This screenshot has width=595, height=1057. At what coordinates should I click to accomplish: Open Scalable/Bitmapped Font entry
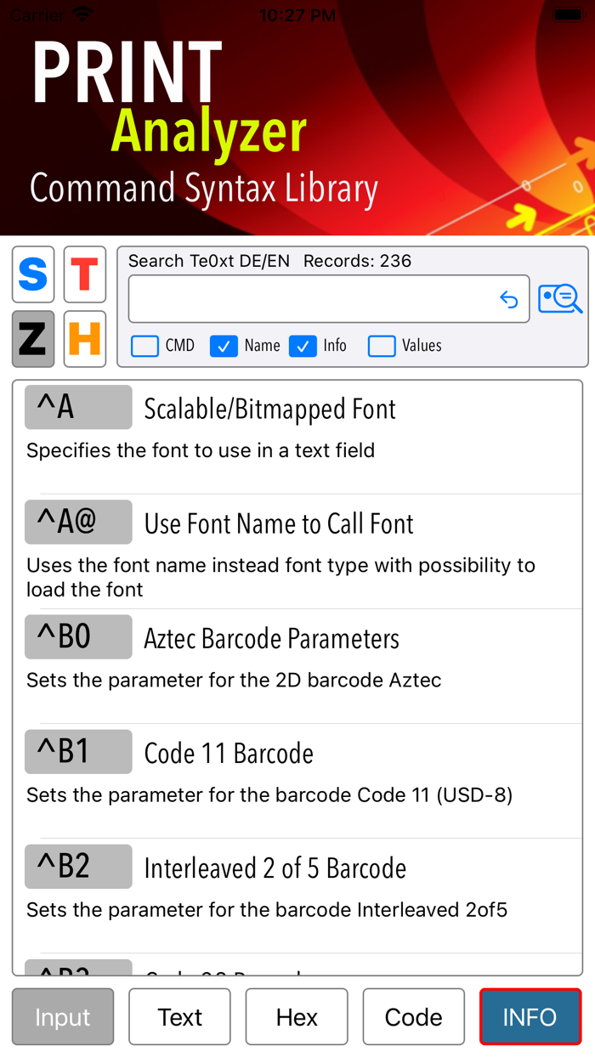(x=270, y=410)
